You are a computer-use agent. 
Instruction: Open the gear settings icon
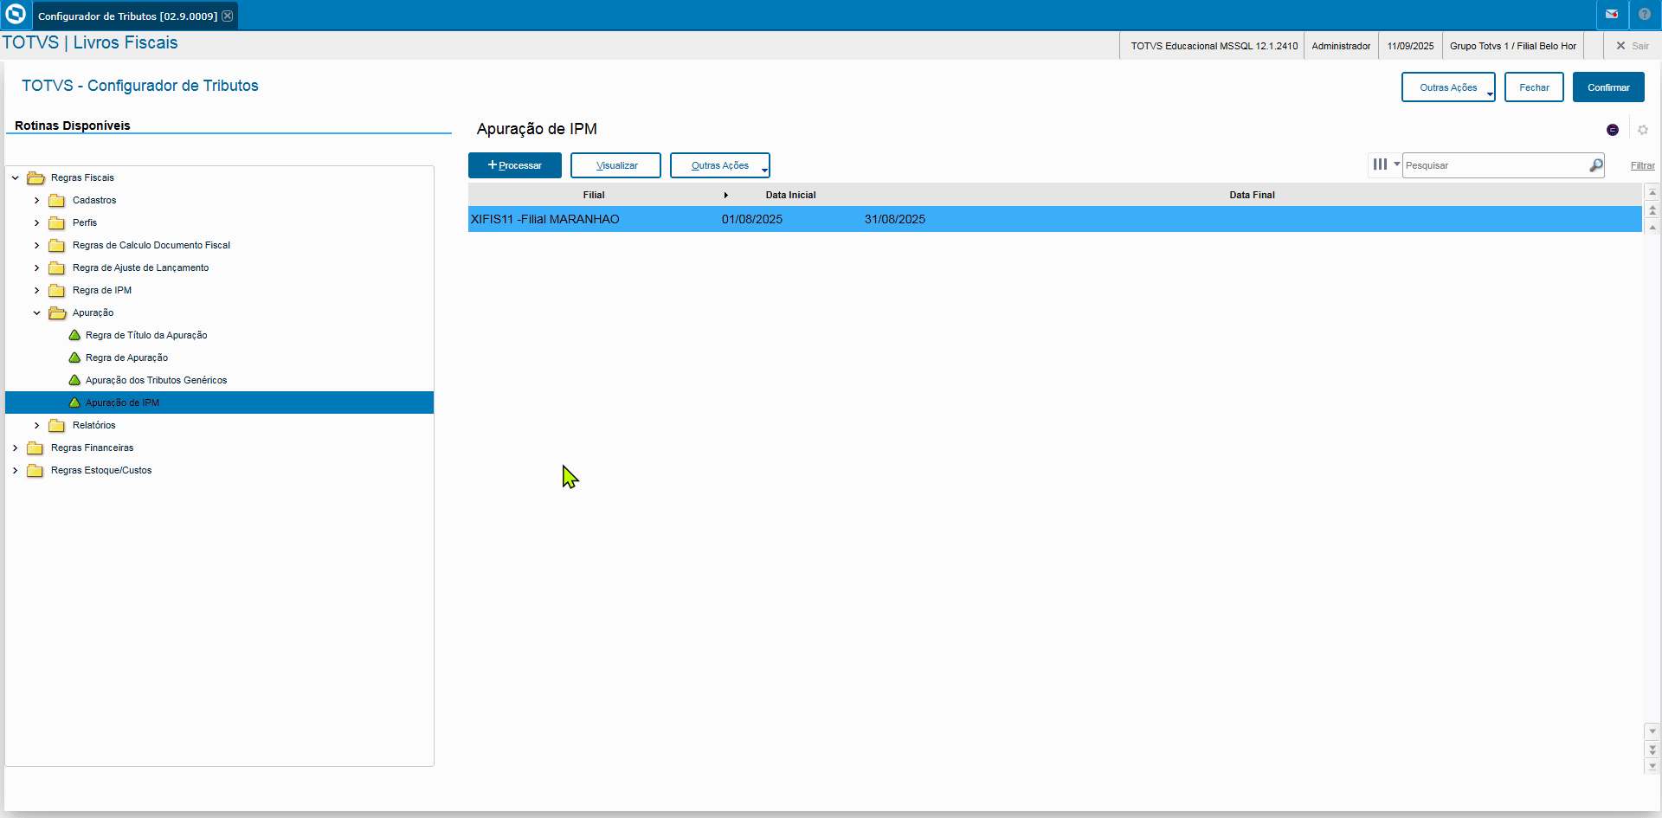point(1643,130)
